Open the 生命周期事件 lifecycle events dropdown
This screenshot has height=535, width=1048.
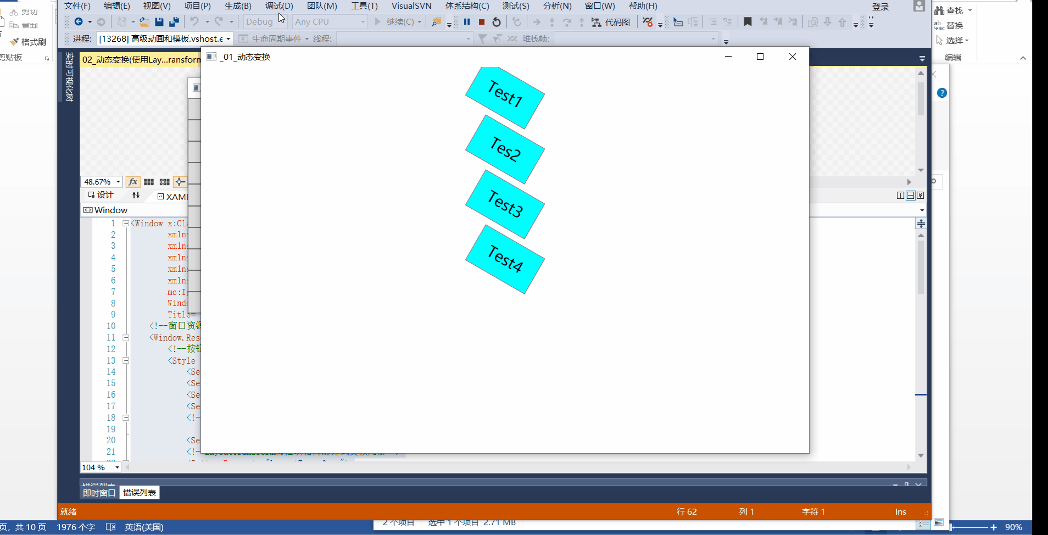pyautogui.click(x=306, y=39)
